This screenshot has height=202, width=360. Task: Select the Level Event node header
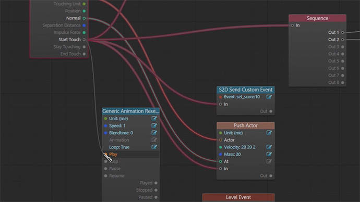tap(238, 197)
